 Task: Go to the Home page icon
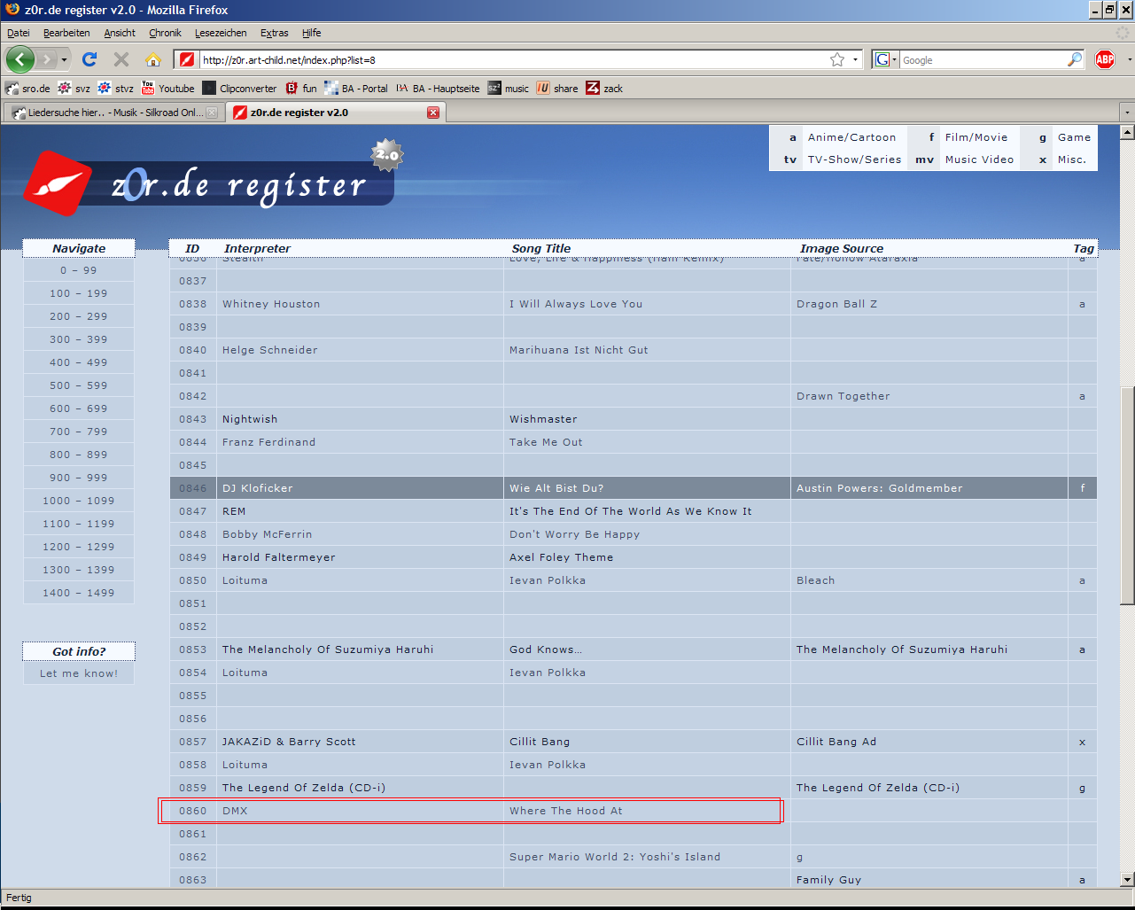152,59
